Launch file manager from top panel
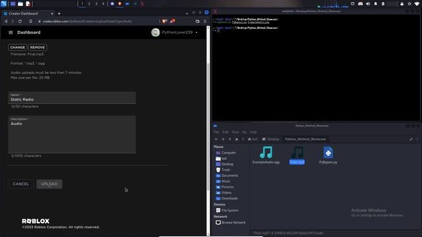Screen dimensions: 422x237 [20, 4]
